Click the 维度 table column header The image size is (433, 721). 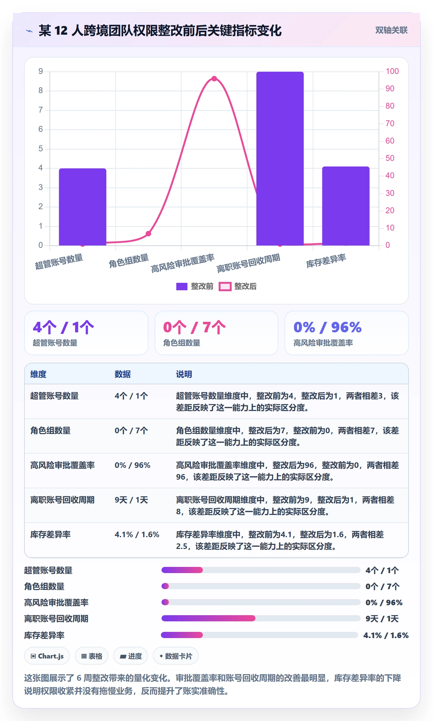pos(38,374)
